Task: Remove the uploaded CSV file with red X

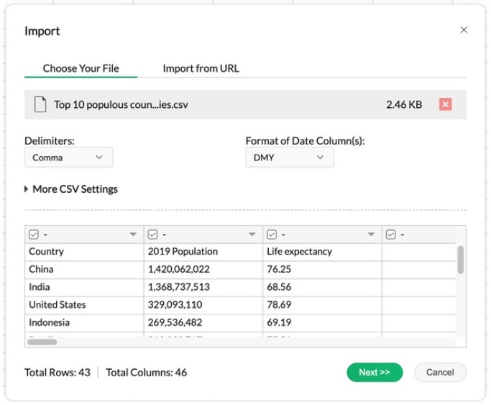Action: (445, 104)
